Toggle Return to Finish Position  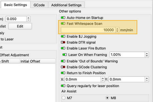[63, 73]
